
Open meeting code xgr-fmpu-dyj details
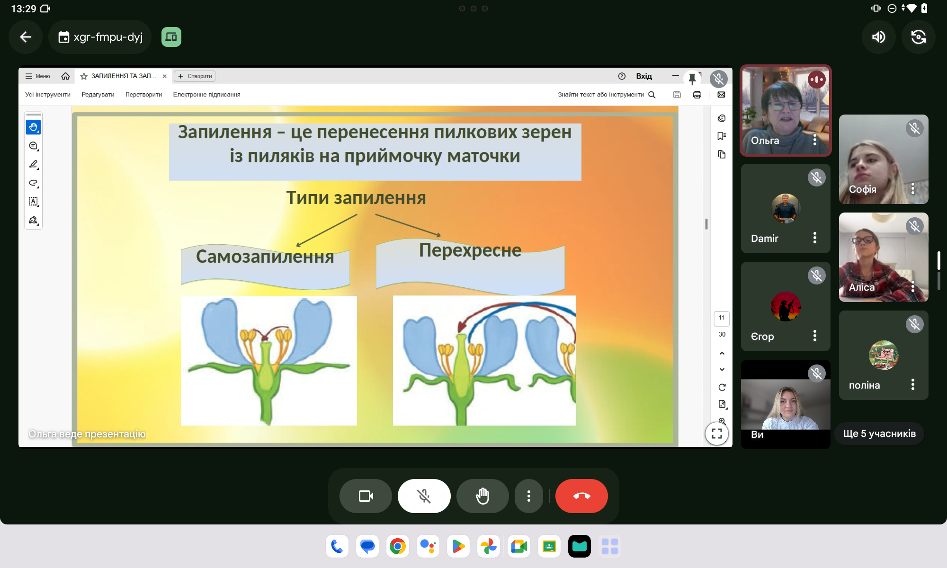click(x=100, y=37)
